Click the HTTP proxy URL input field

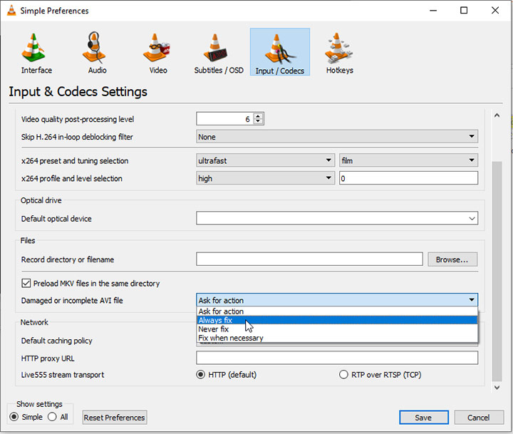click(336, 358)
